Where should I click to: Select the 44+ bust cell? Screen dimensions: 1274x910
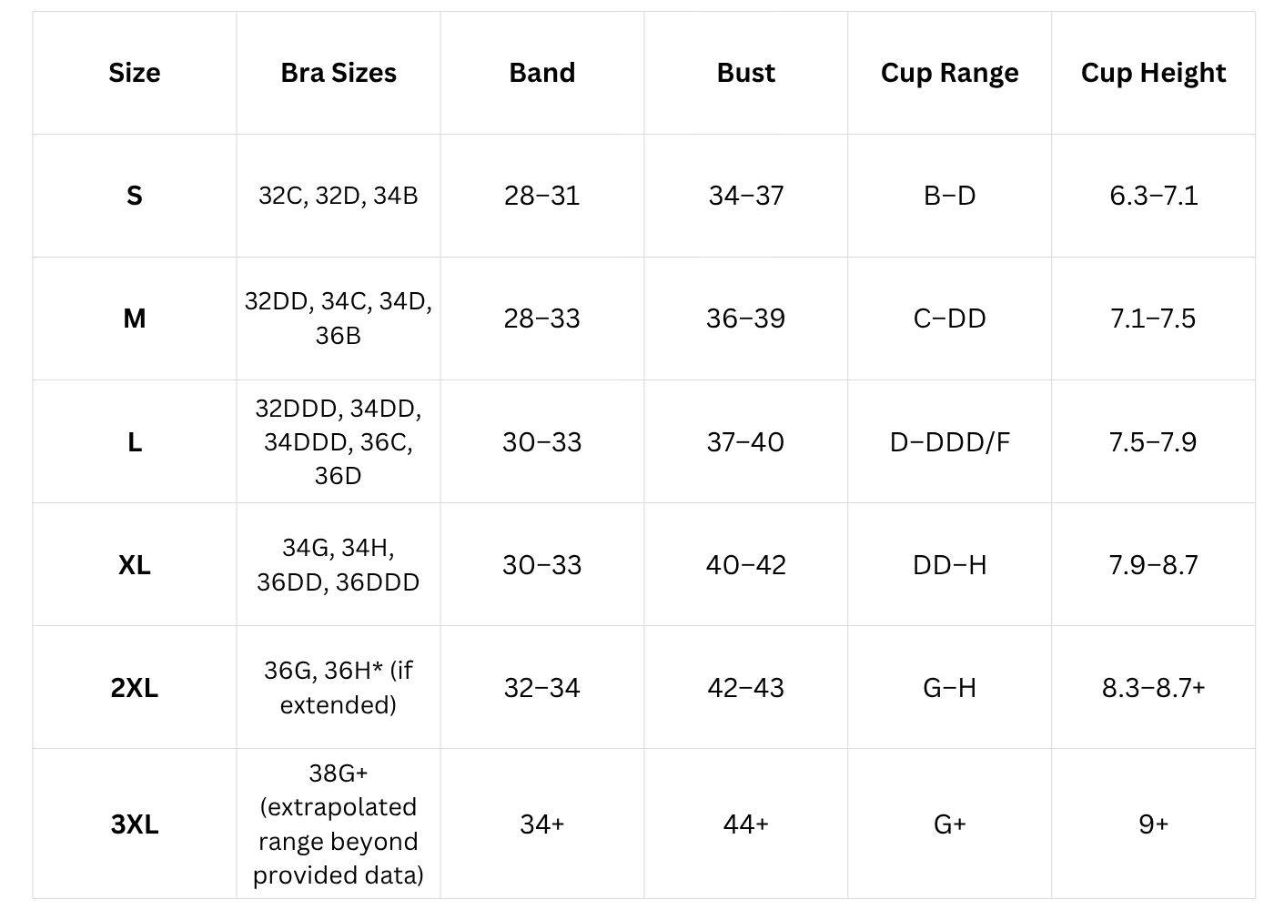tap(746, 824)
